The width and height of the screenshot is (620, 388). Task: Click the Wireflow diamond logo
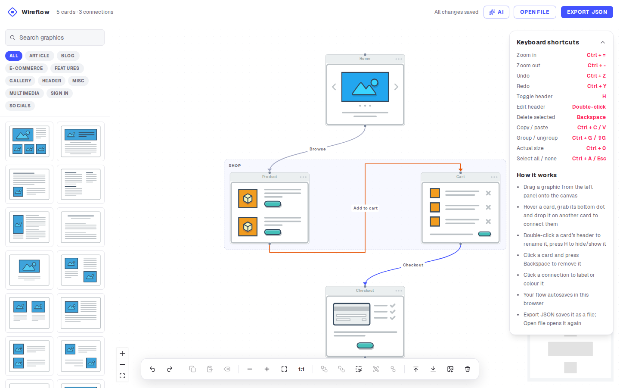(12, 12)
